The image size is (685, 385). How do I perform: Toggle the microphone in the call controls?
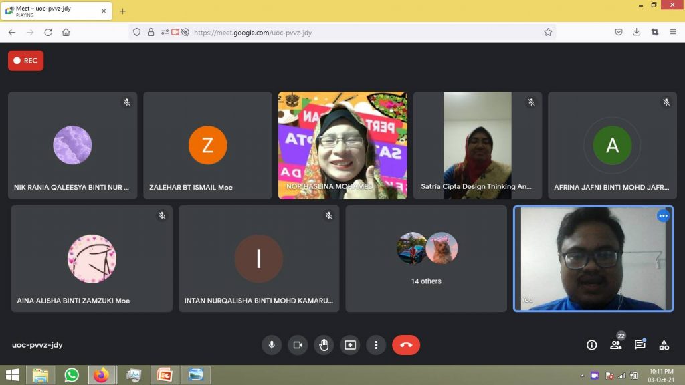pyautogui.click(x=272, y=345)
